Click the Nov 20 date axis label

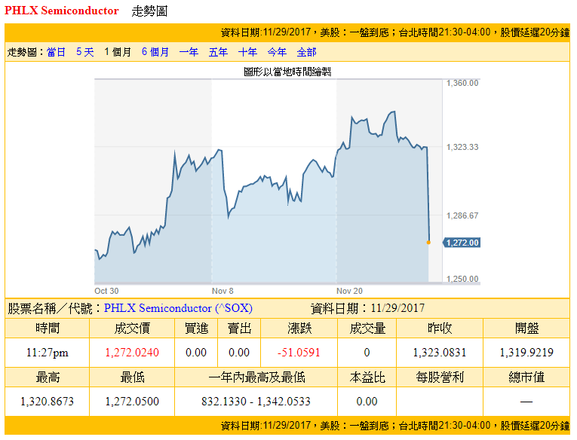click(349, 291)
